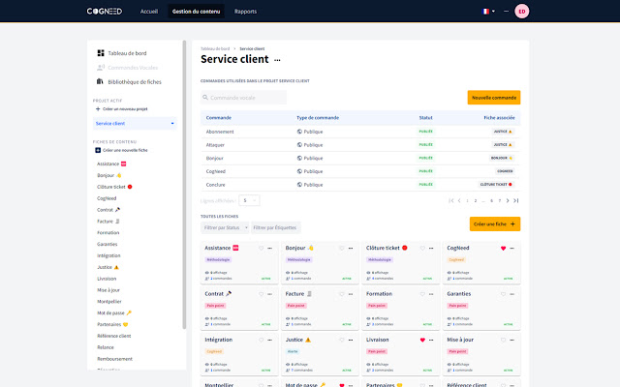Viewport: 620px width, 387px height.
Task: Click the Nouvelle commande button
Action: click(x=494, y=98)
